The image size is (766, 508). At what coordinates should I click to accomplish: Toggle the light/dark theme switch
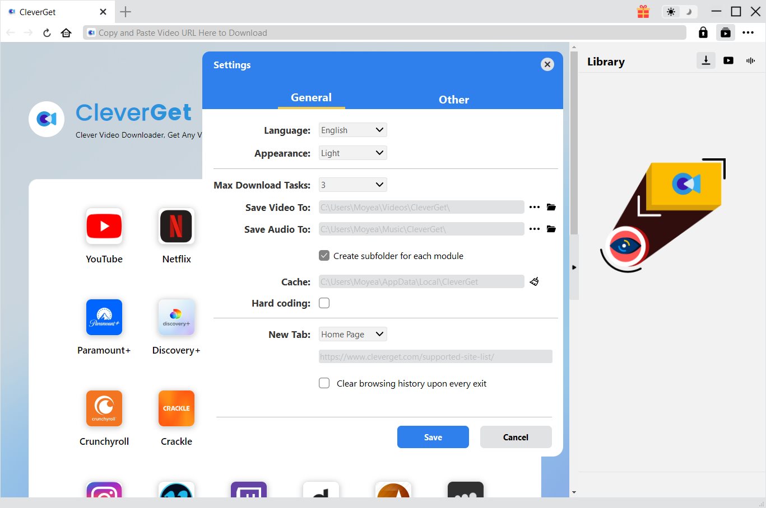[x=679, y=12]
